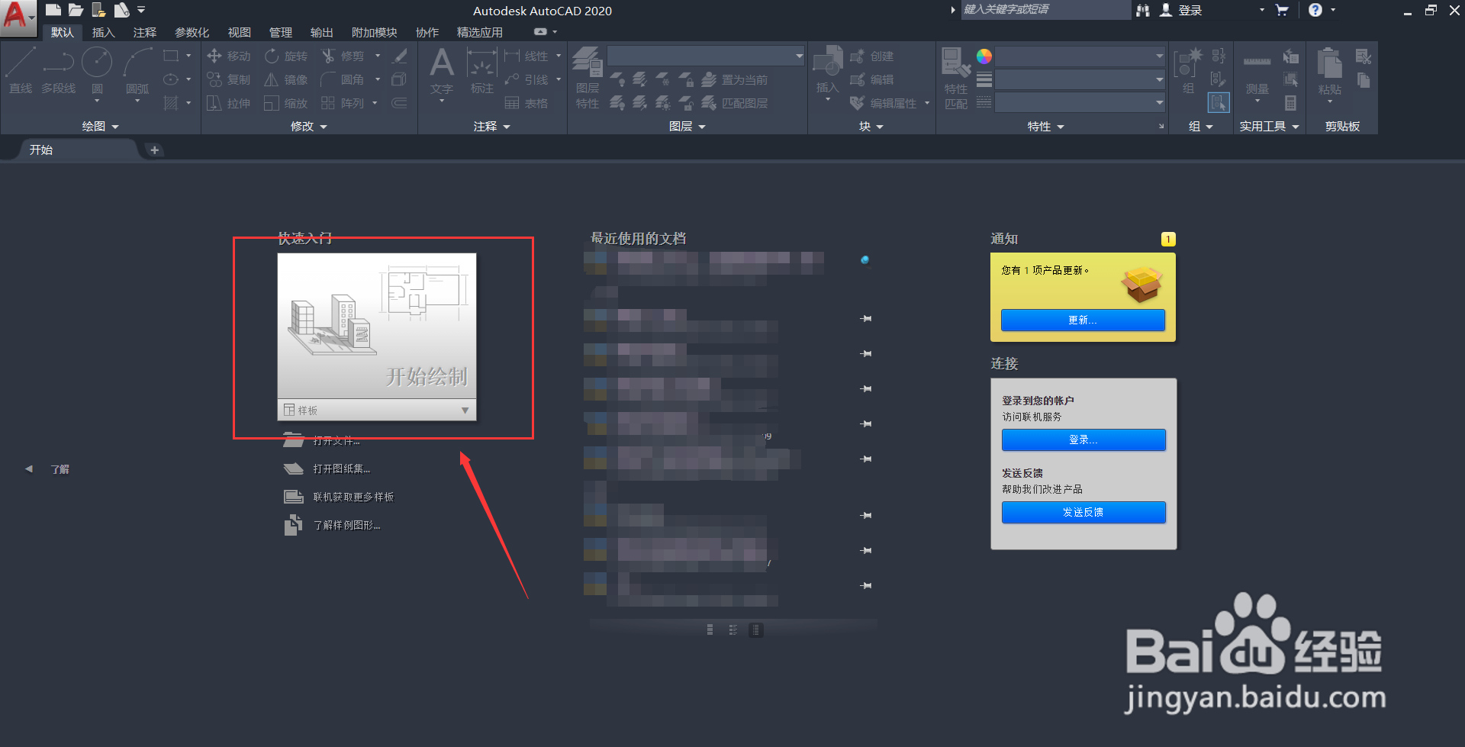Switch to the 输出 ribbon tab
This screenshot has width=1465, height=747.
coord(321,32)
